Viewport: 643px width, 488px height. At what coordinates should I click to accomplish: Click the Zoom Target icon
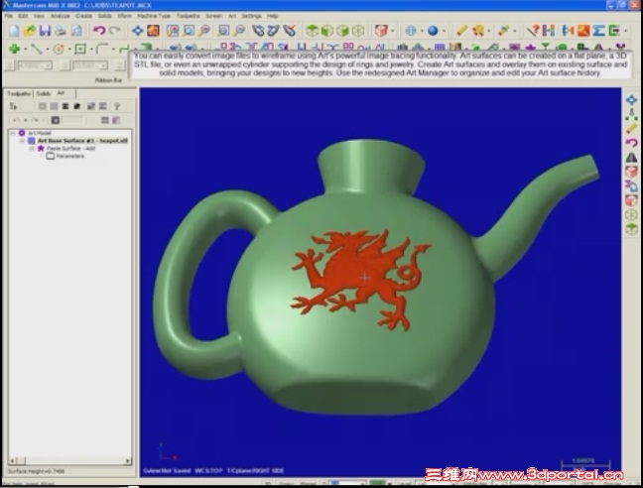coord(173,31)
